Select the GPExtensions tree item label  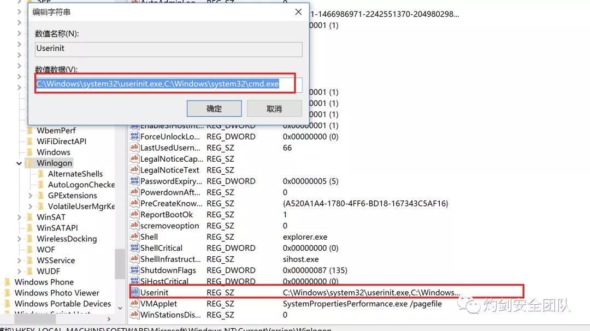[x=72, y=196]
